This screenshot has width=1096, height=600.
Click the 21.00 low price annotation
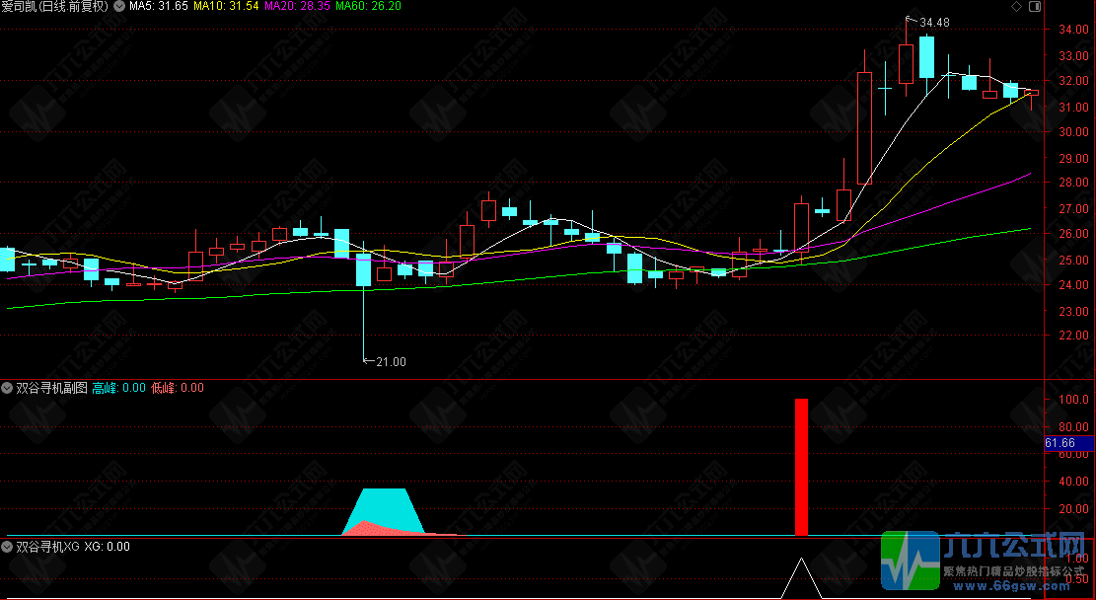tap(391, 361)
